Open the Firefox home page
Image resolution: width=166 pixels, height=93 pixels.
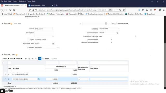[x=14, y=10]
